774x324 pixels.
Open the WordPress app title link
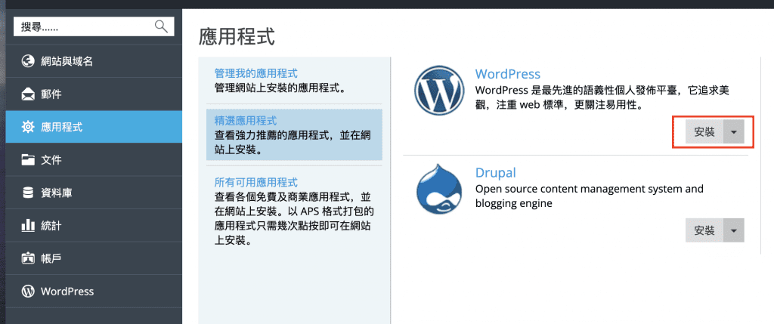click(x=507, y=74)
